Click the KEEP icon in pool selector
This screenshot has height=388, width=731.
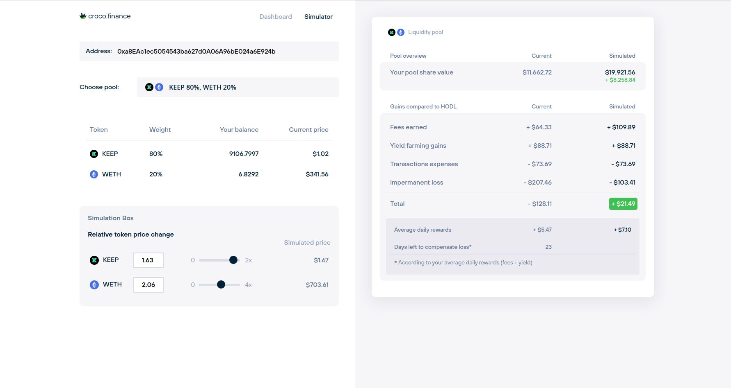pyautogui.click(x=149, y=87)
